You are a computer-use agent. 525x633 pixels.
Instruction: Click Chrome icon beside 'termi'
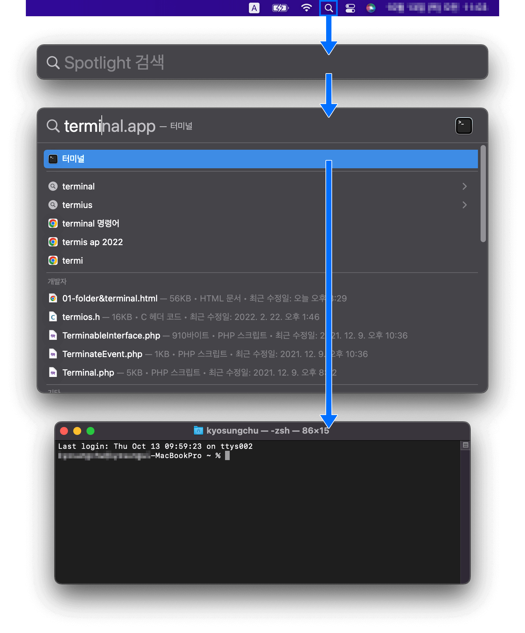click(x=53, y=261)
